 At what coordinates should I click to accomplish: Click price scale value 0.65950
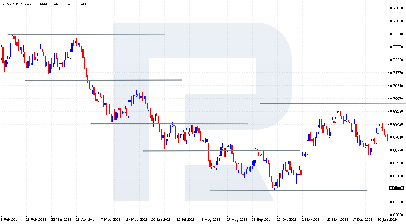coord(397,163)
